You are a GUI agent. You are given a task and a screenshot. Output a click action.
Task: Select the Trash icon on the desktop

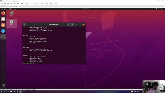click(x=12, y=22)
